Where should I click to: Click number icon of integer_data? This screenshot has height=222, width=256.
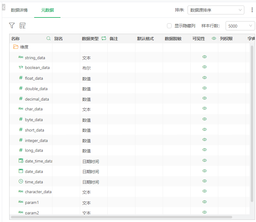pos(21,140)
